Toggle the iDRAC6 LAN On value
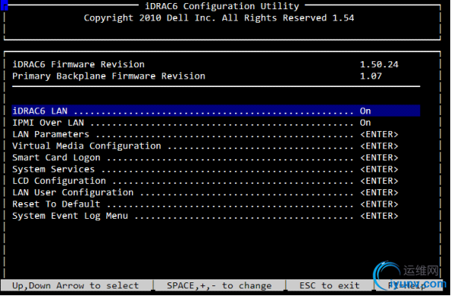451x296 pixels. 365,111
